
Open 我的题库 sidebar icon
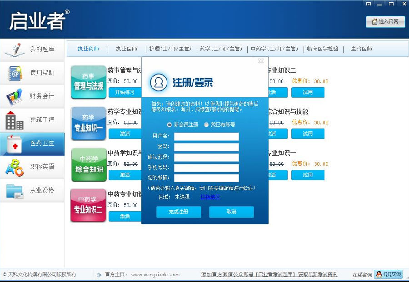point(15,49)
